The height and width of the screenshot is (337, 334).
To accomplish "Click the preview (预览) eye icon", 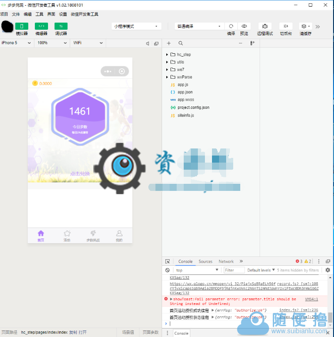I will (244, 26).
